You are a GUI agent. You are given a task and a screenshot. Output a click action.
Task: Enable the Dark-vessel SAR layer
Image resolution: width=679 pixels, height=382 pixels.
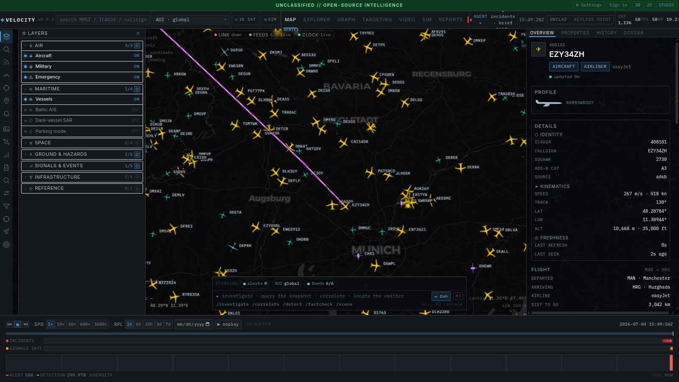coord(82,120)
